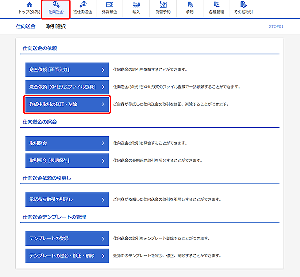Click 仕向送金 breadcrumb title
This screenshot has height=277, width=300.
26,26
